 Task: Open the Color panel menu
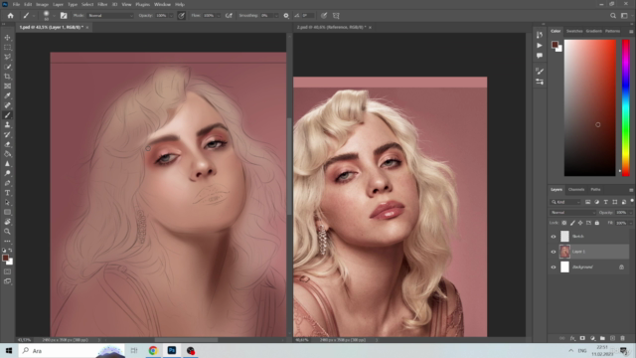[x=631, y=31]
